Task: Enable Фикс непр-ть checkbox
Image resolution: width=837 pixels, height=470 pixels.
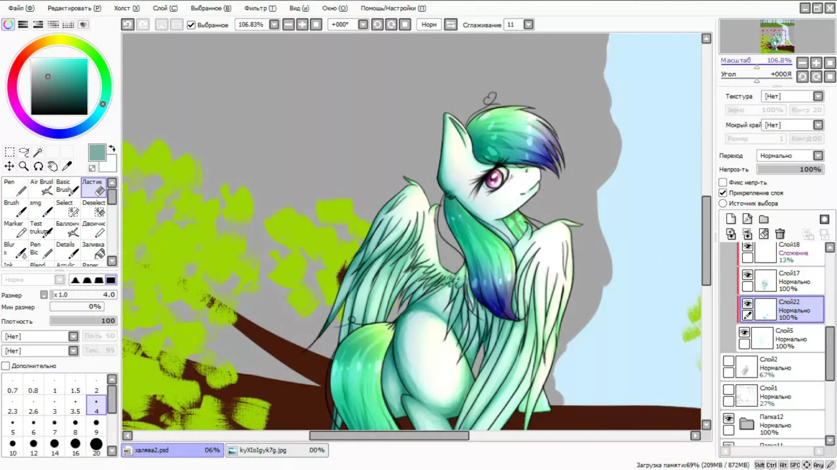Action: [723, 182]
